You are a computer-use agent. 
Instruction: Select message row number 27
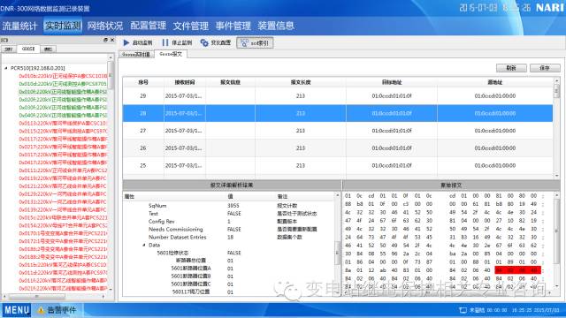(338, 131)
